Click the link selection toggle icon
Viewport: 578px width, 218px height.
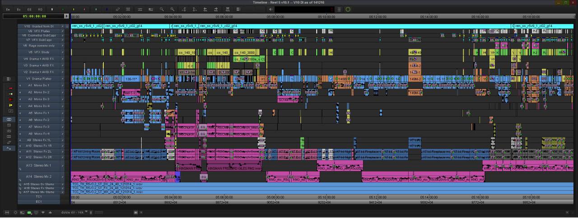pos(117,9)
